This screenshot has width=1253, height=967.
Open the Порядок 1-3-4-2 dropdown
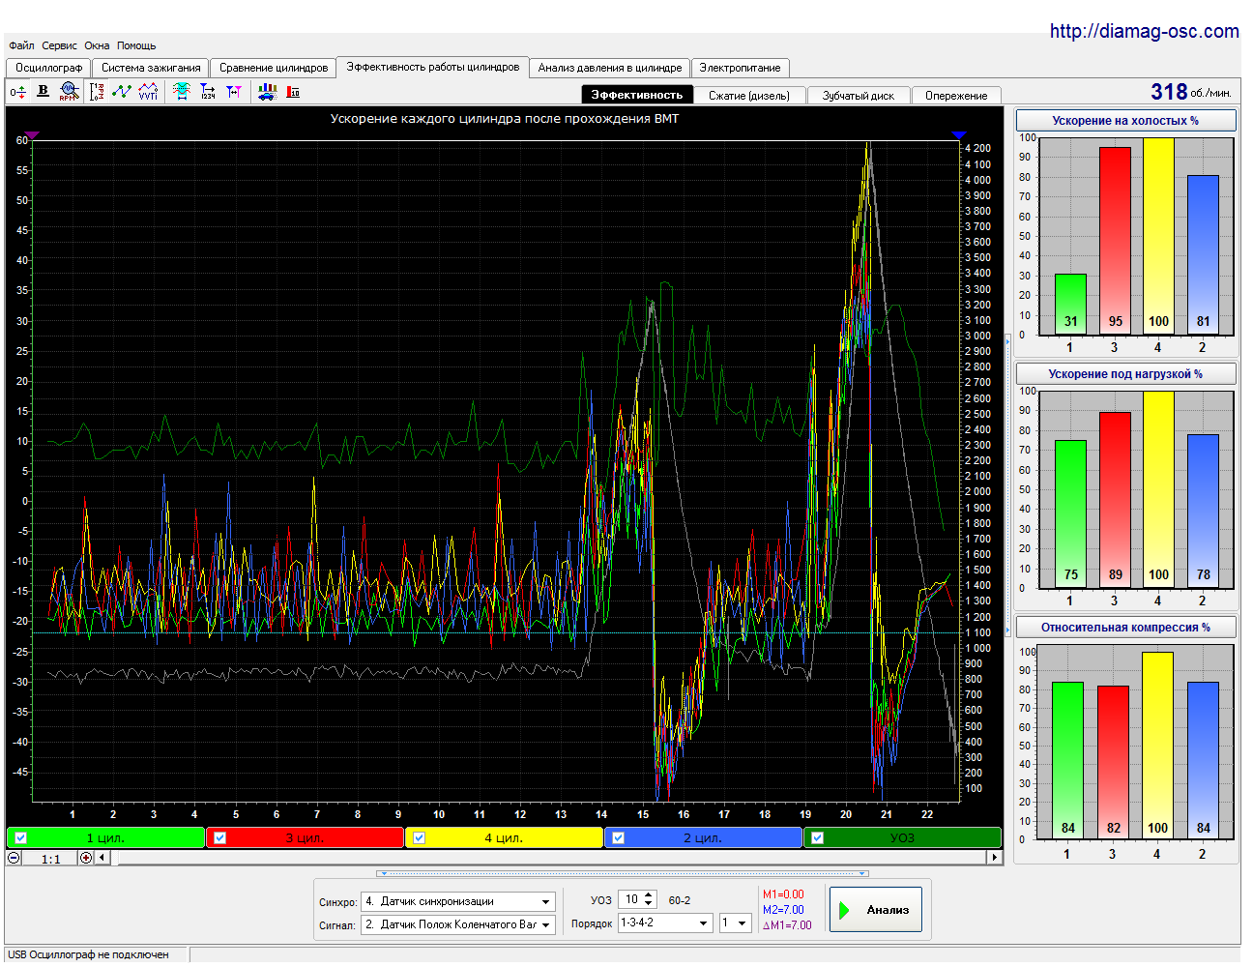[704, 923]
